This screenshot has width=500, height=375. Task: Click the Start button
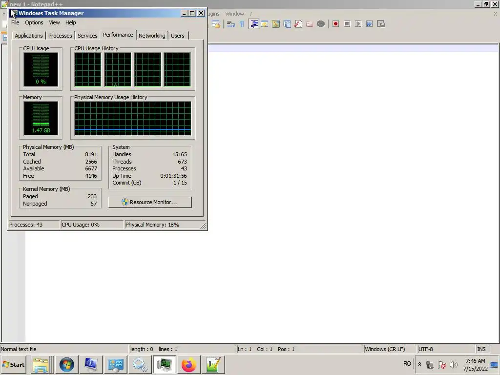(14, 365)
